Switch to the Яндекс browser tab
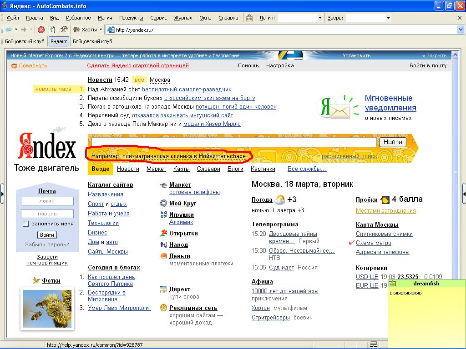 click(59, 41)
